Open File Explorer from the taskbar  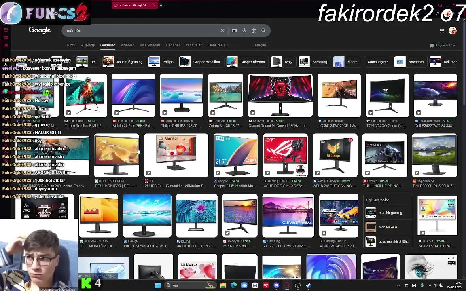(223, 285)
